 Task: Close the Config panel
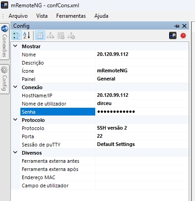point(184,26)
